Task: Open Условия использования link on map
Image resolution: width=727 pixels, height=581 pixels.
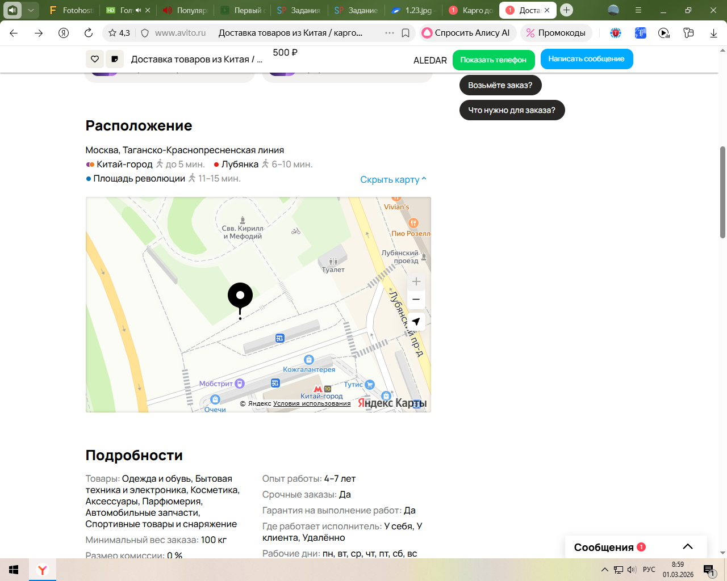Action: (312, 403)
